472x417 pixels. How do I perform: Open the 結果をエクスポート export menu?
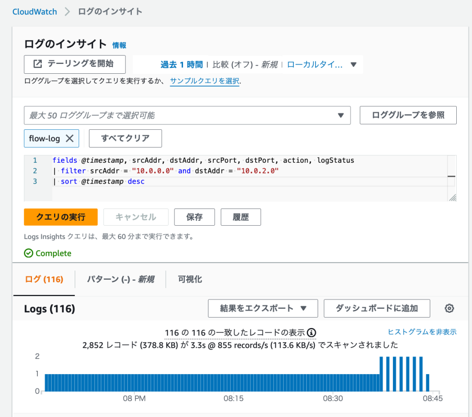click(x=263, y=308)
